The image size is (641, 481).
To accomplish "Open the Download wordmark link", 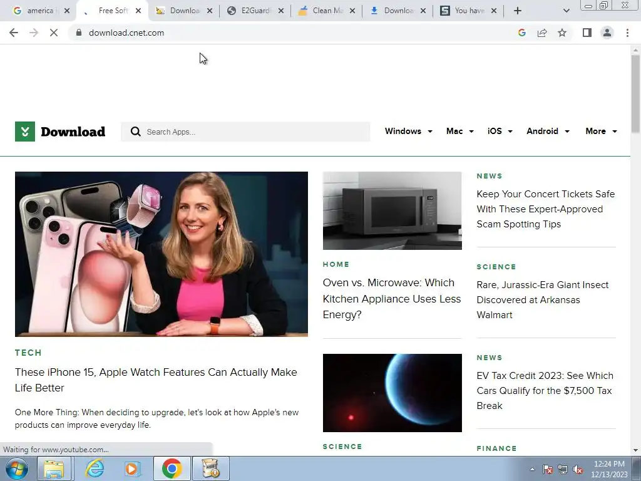I will pyautogui.click(x=73, y=132).
